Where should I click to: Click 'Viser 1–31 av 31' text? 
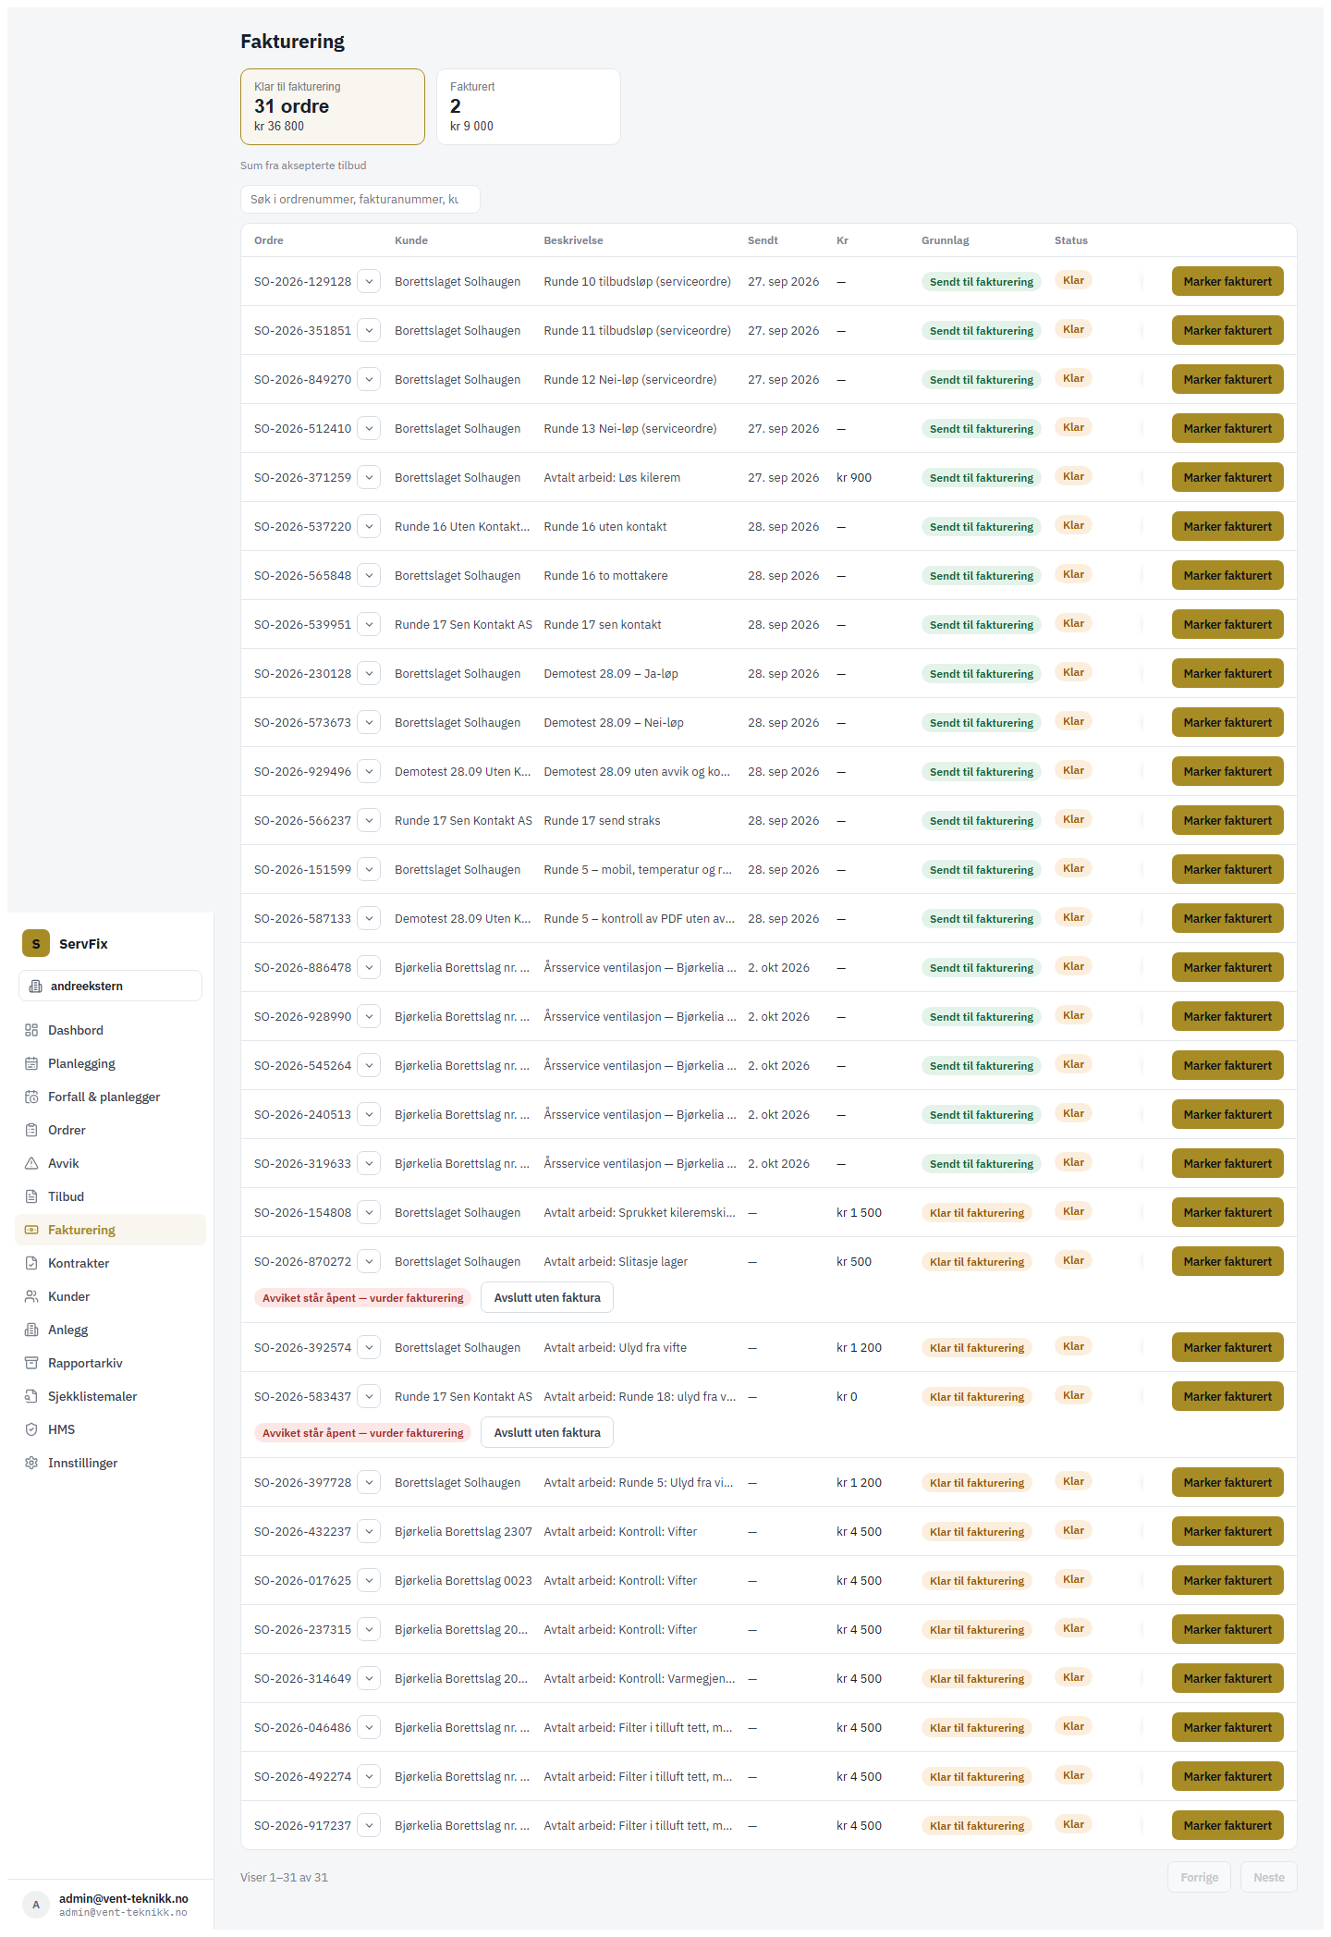284,1877
